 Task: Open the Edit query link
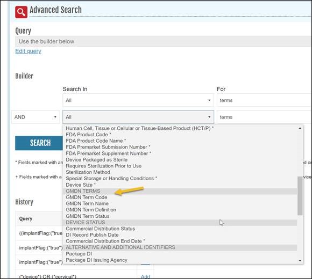[x=28, y=51]
